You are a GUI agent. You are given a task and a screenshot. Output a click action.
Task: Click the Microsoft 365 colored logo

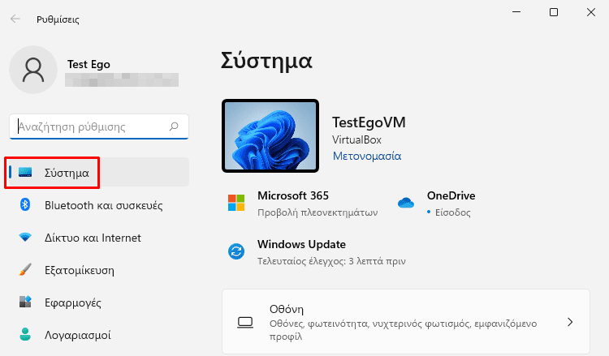pyautogui.click(x=236, y=203)
